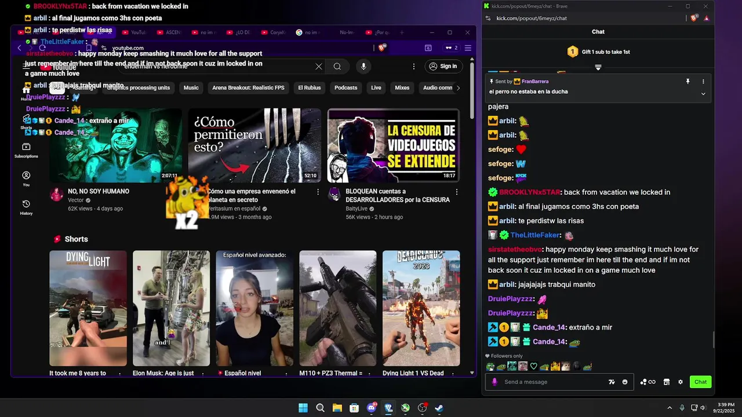Select the Mixes filter chip
742x417 pixels.
click(402, 88)
